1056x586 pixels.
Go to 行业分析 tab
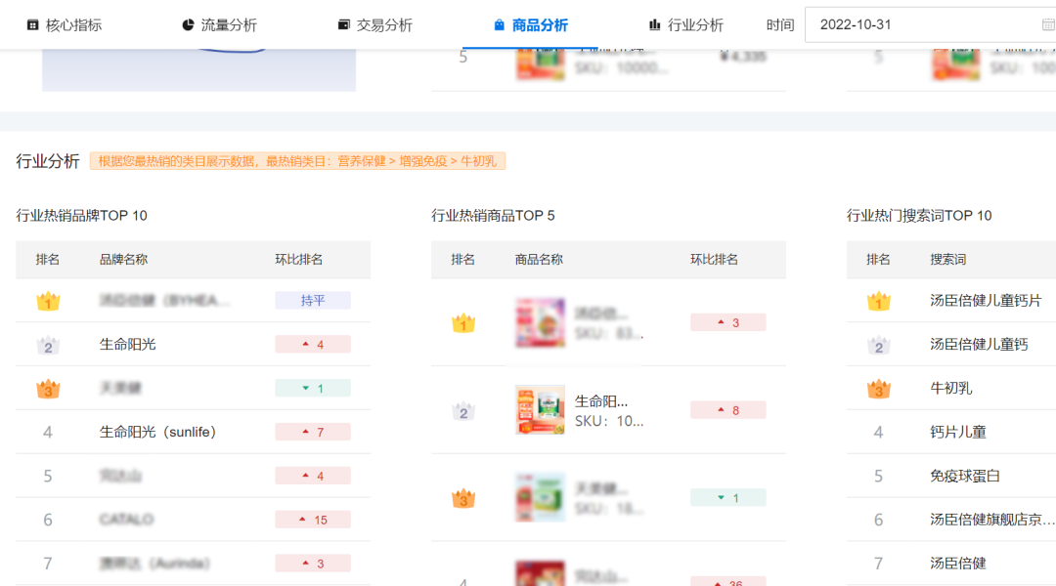pos(686,24)
